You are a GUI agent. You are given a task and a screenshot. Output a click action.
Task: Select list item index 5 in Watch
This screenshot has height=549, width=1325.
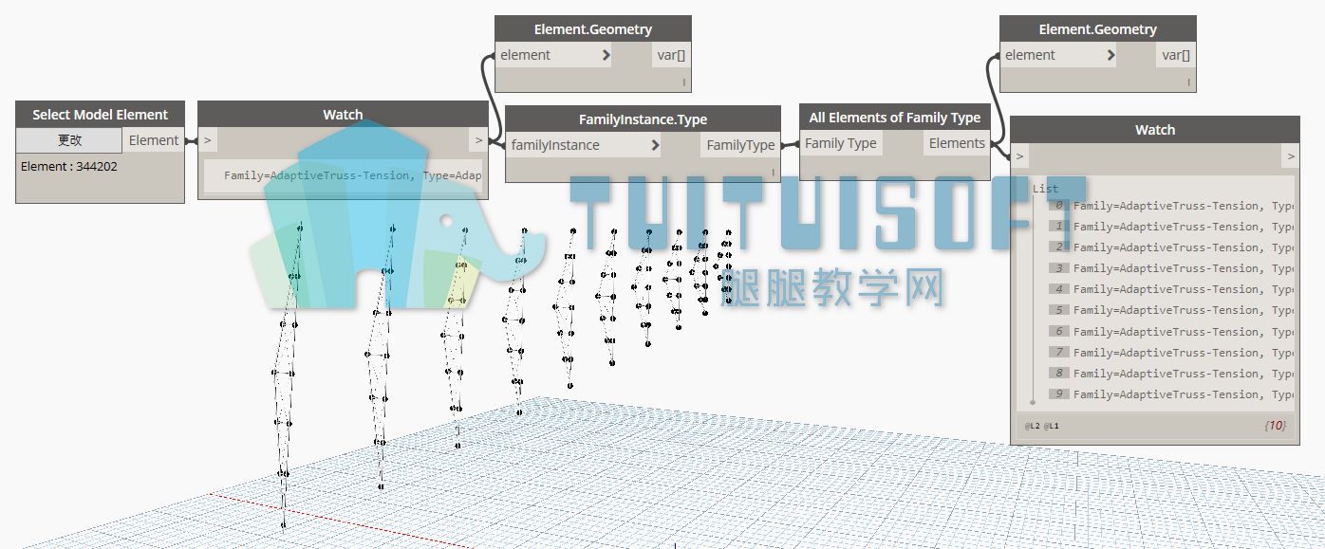pos(1171,310)
